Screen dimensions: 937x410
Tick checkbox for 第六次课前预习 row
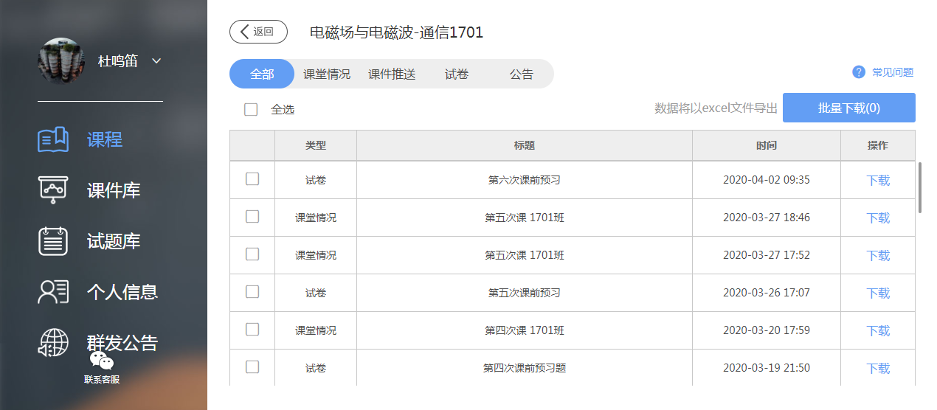(x=252, y=179)
